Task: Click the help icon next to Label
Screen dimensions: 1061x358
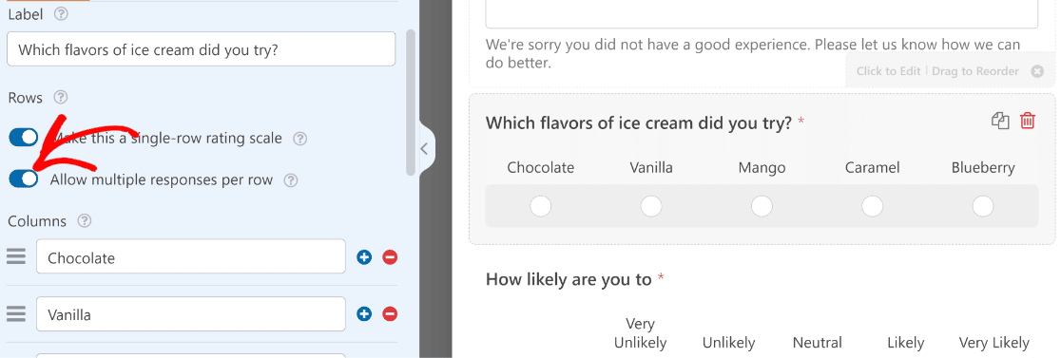Action: click(61, 13)
